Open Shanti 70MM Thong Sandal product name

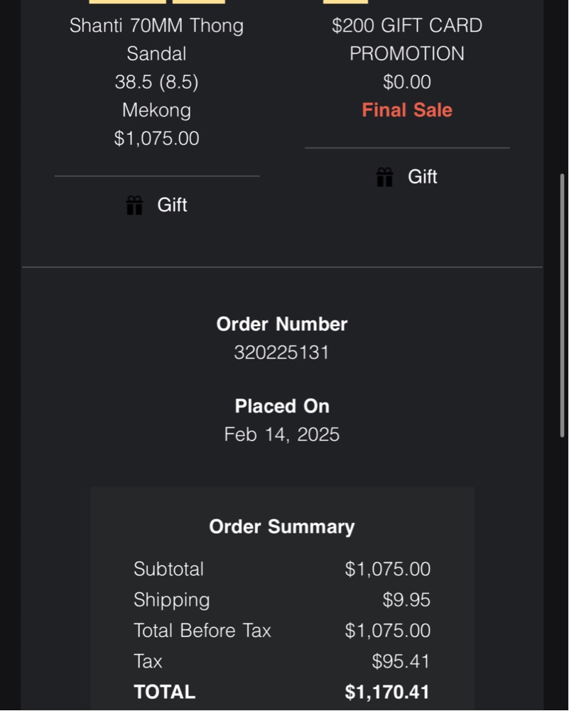click(156, 40)
